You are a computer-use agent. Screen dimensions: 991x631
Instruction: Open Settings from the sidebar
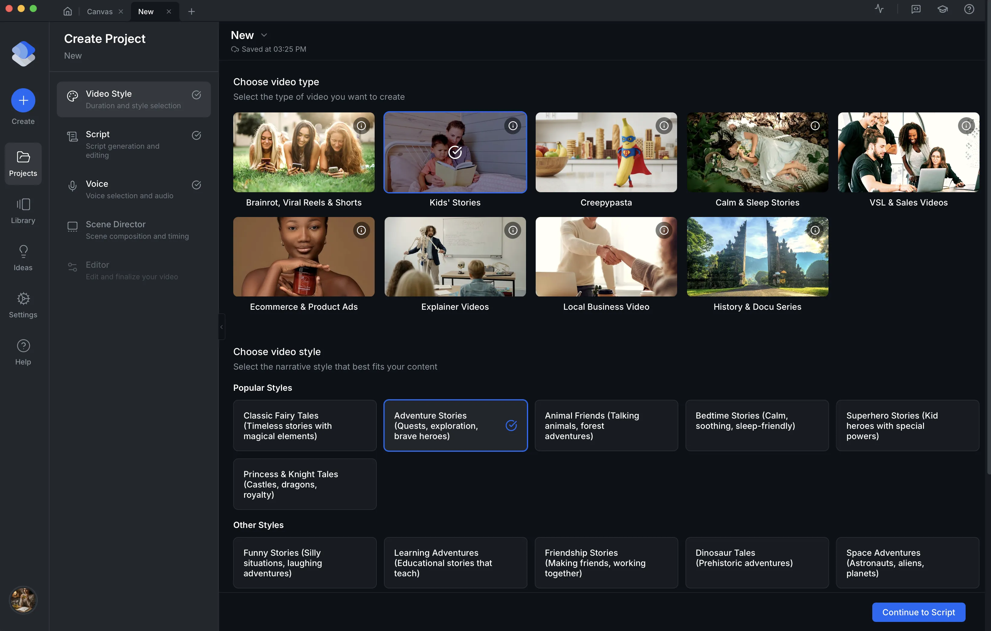tap(23, 305)
